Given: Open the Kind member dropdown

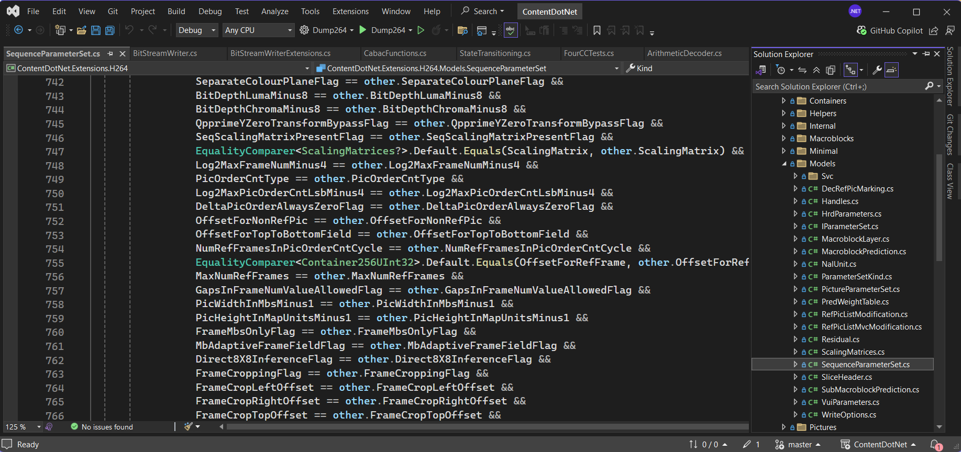Looking at the screenshot, I should pyautogui.click(x=686, y=68).
